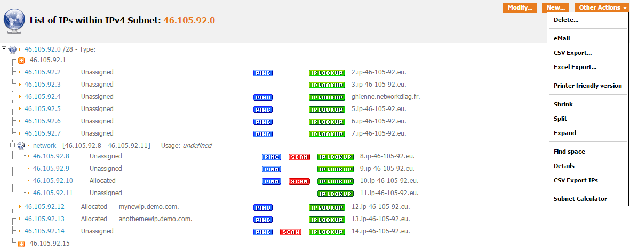Click PING badge for 46.105.92.2
The width and height of the screenshot is (630, 251).
[x=262, y=72]
